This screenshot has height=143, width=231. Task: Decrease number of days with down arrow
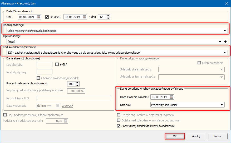(x=108, y=18)
